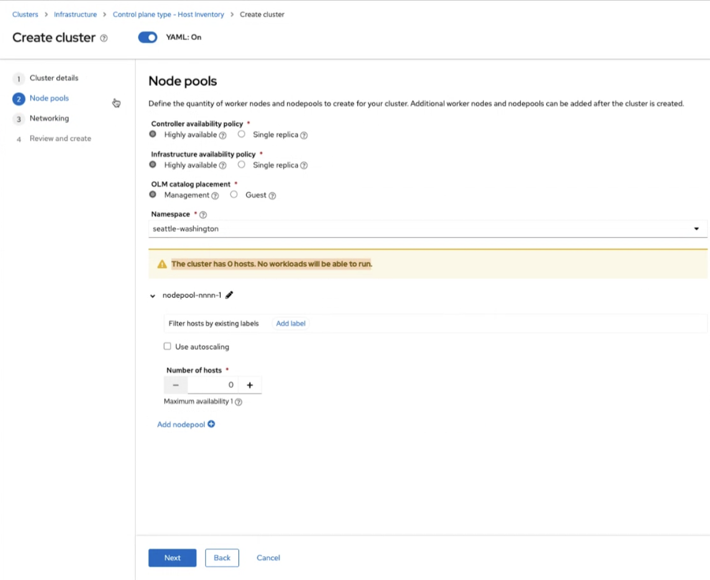Go to Networking wizard step
Viewport: 710px width, 580px height.
coord(49,118)
